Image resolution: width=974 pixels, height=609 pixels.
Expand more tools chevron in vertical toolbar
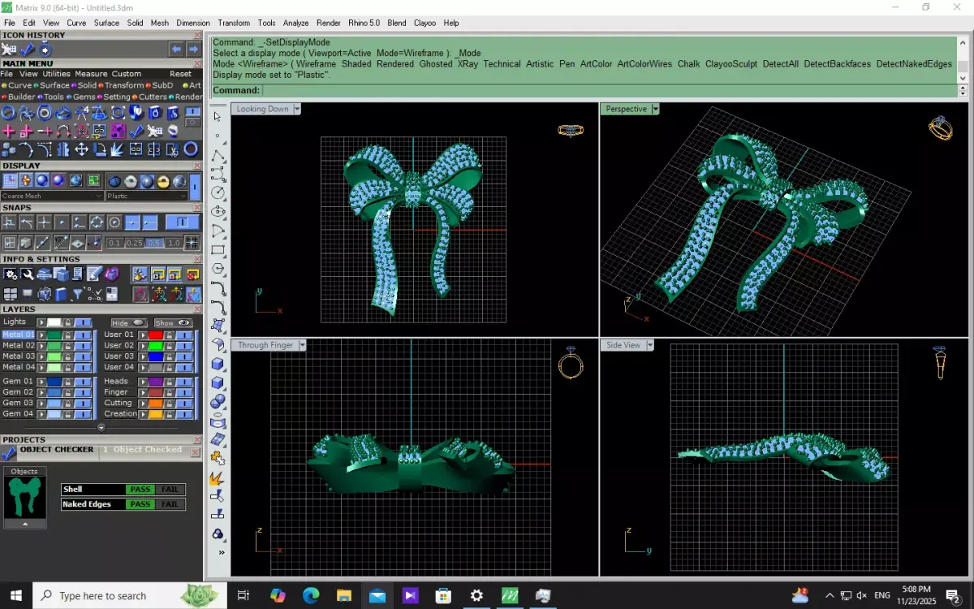pos(221,552)
